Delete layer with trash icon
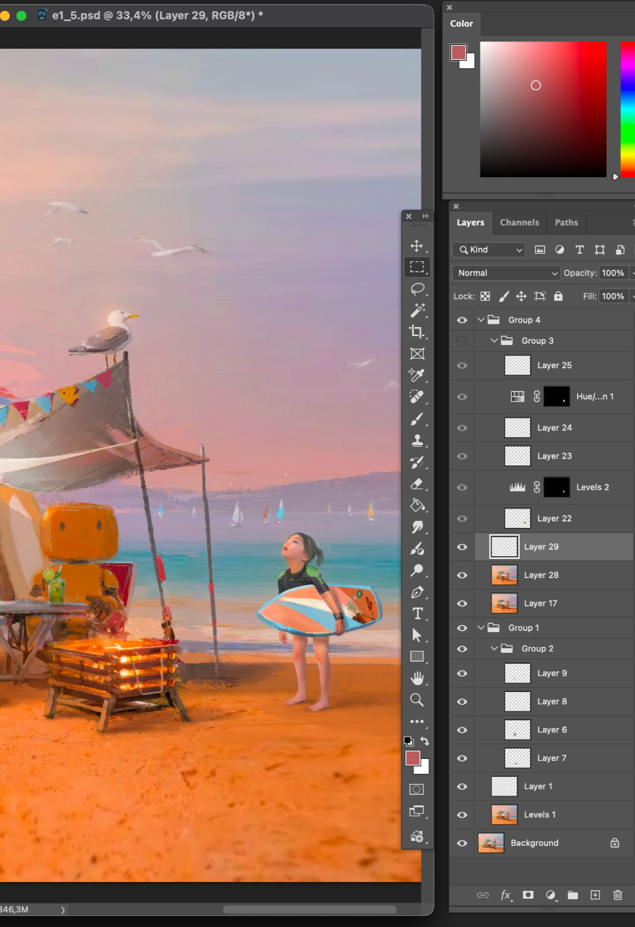 pos(618,895)
